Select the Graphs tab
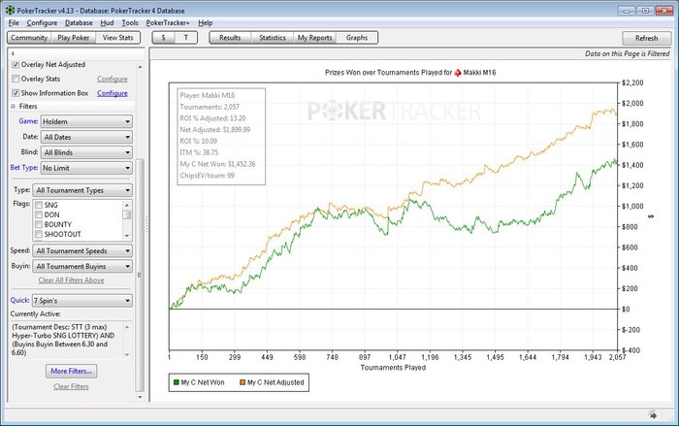The height and width of the screenshot is (426, 679). tap(357, 38)
